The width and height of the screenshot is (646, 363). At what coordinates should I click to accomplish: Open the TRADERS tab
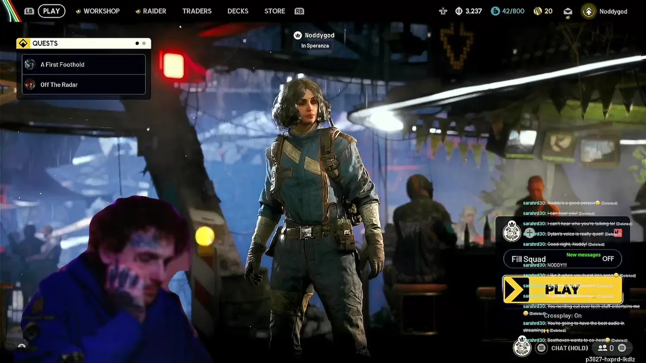point(197,11)
